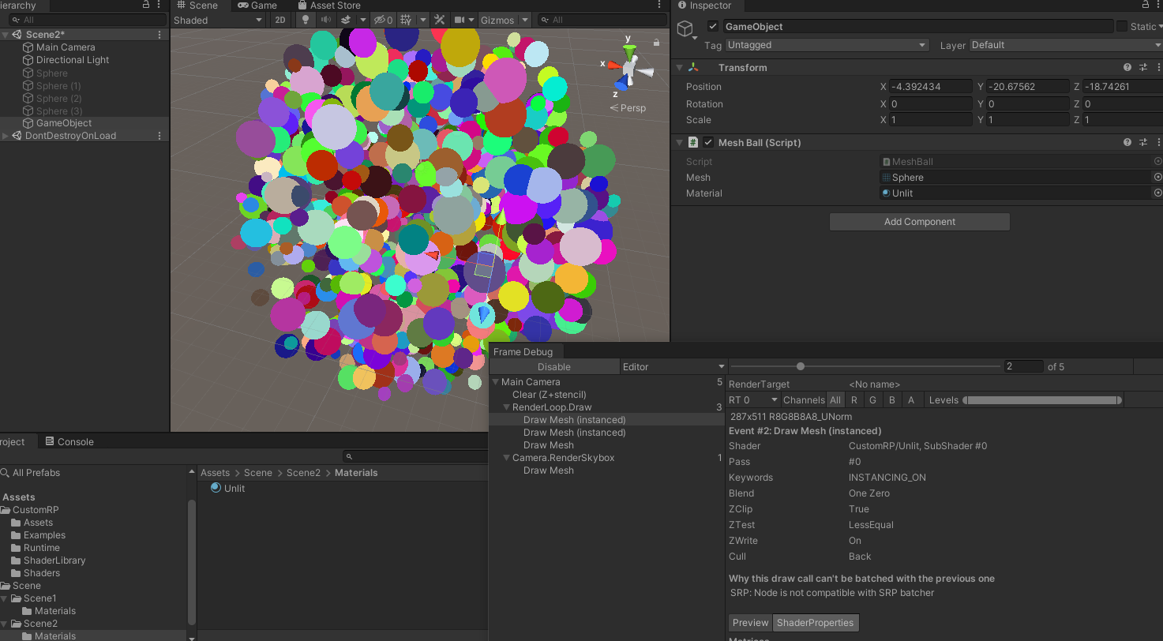1163x641 pixels.
Task: Enable the Static checkbox
Action: pos(1122,27)
